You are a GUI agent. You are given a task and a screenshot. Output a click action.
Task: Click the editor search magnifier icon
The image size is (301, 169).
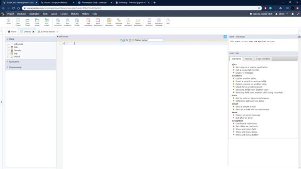127,40
